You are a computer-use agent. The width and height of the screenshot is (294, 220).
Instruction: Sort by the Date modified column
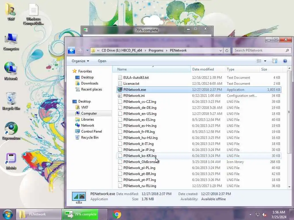208,69
